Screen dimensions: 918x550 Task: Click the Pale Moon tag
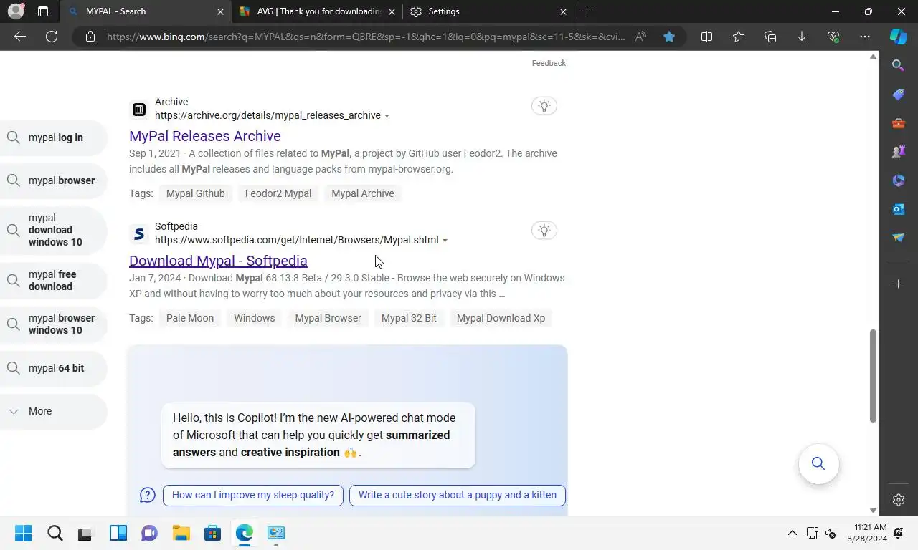(x=190, y=318)
